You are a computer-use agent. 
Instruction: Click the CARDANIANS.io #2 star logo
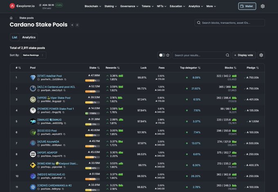[33, 187]
